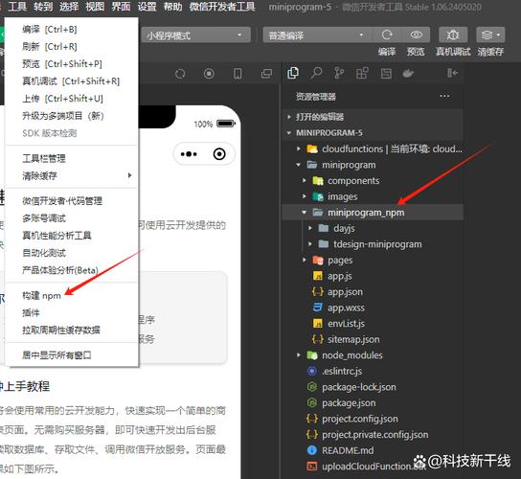Open the 选择 menu
The width and height of the screenshot is (521, 479).
pyautogui.click(x=69, y=7)
